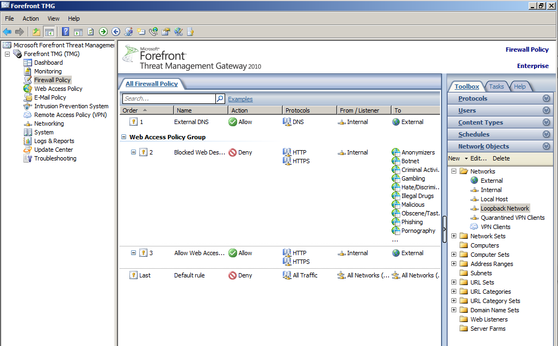Expand the URL Sets folder
This screenshot has width=558, height=346.
pos(454,282)
